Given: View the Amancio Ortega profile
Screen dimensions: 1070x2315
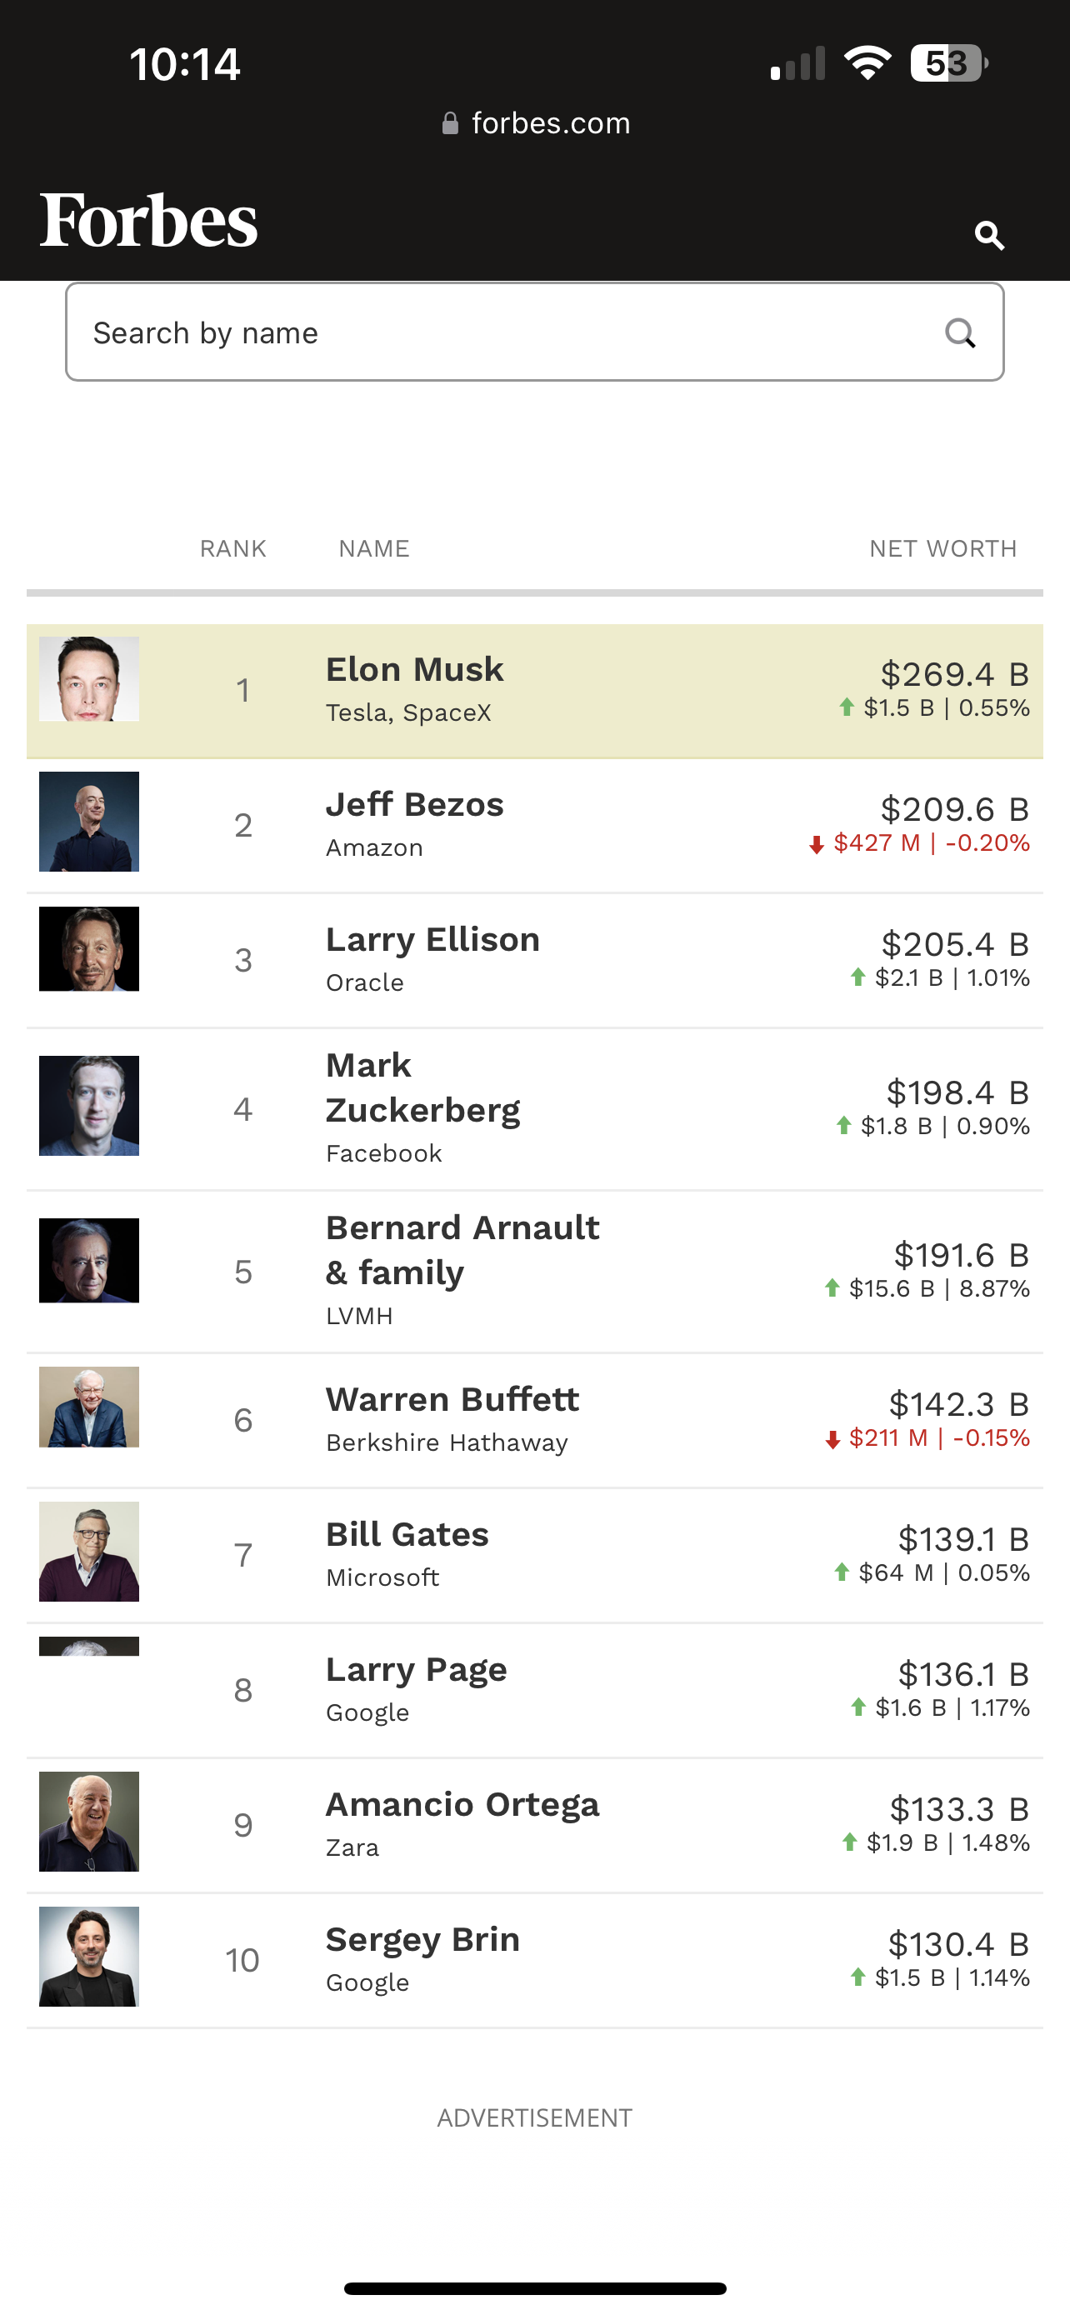Looking at the screenshot, I should pos(462,1803).
